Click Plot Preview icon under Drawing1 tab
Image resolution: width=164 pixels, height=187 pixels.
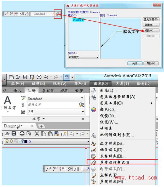29,134
